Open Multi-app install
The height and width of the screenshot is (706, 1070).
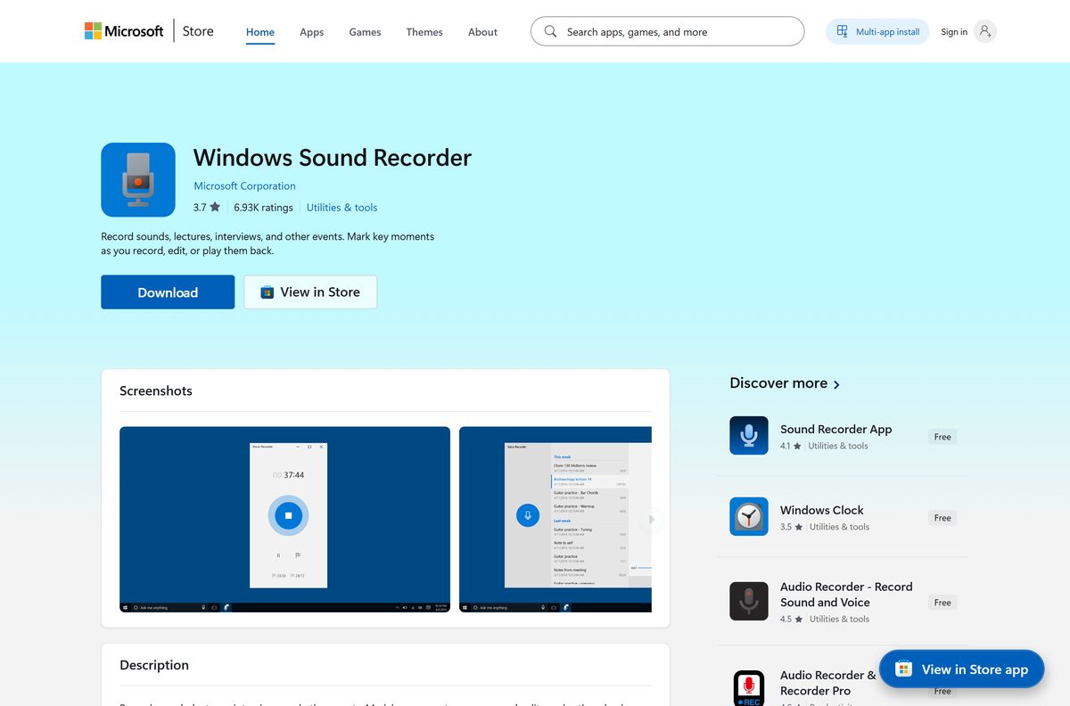click(x=877, y=31)
